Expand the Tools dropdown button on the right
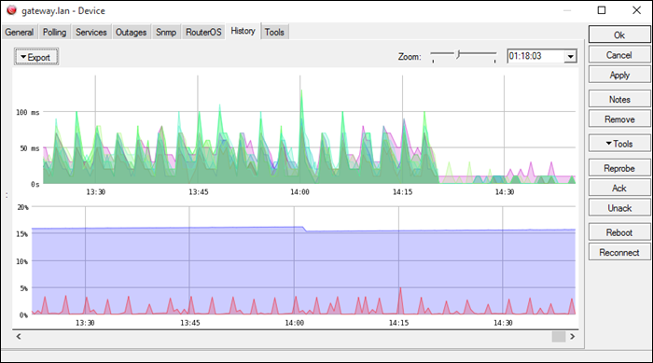Screen dimensions: 653x363 click(x=619, y=144)
